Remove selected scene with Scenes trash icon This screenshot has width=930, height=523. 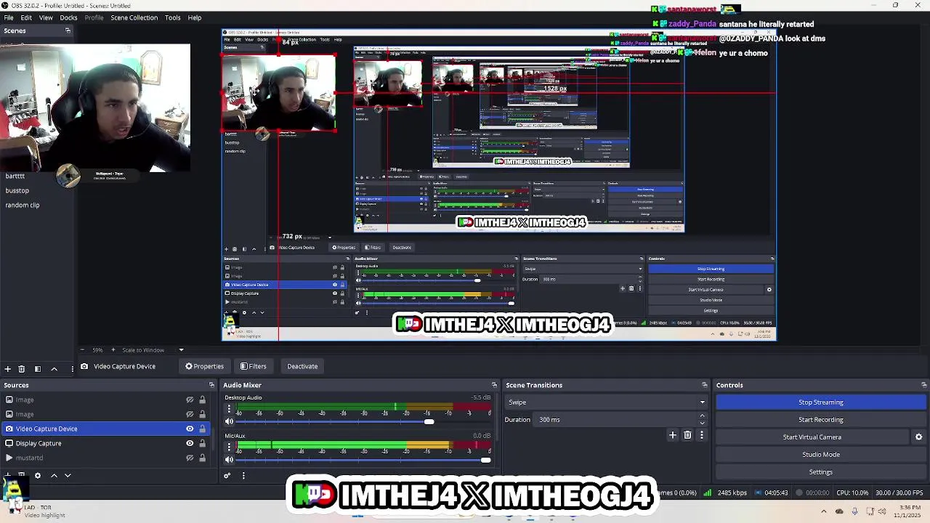(21, 369)
